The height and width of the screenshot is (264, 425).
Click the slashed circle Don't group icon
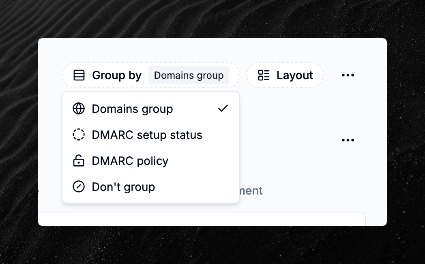click(x=79, y=186)
